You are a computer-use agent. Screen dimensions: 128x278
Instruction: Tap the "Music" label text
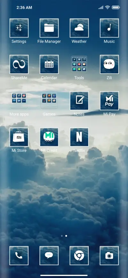coord(109,41)
